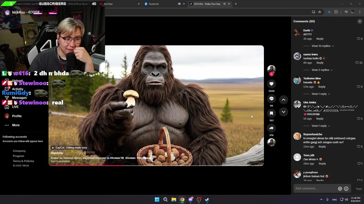
Task: Like Uka Amka's comment heart
Action: tap(358, 119)
